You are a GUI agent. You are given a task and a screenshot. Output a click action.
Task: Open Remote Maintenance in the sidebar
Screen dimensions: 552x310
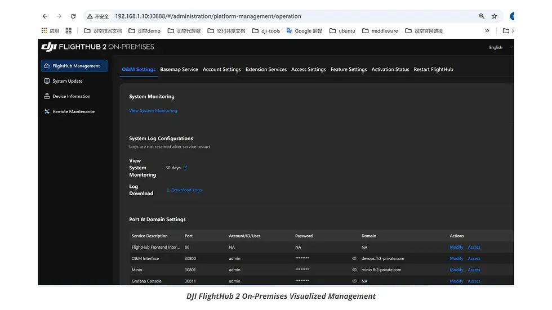[69, 111]
